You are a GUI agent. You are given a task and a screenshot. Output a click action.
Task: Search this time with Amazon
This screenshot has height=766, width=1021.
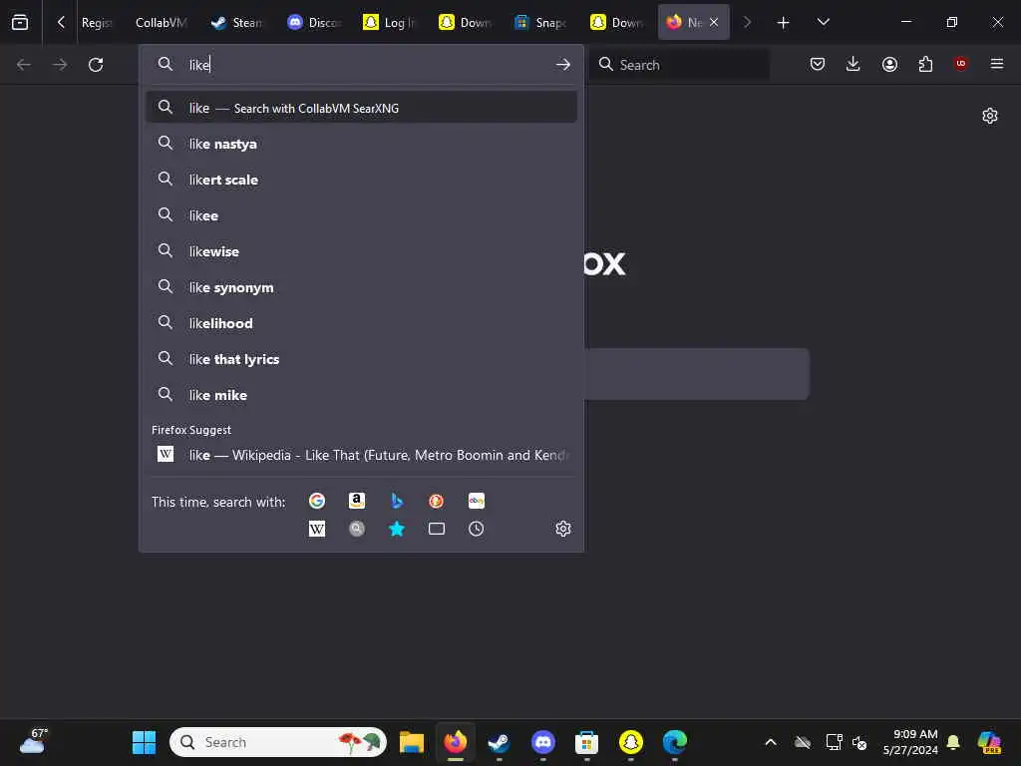[357, 501]
